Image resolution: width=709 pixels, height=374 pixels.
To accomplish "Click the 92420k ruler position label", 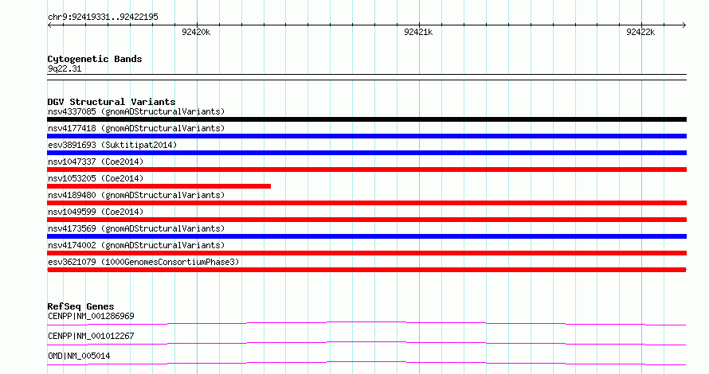I will (196, 32).
